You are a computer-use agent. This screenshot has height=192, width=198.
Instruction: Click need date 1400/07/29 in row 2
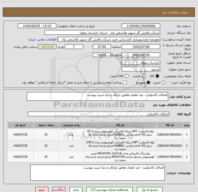click(20, 146)
